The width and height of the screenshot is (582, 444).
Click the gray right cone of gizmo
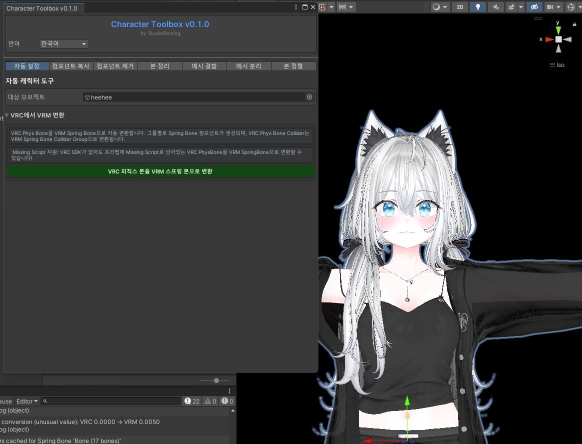[x=567, y=39]
